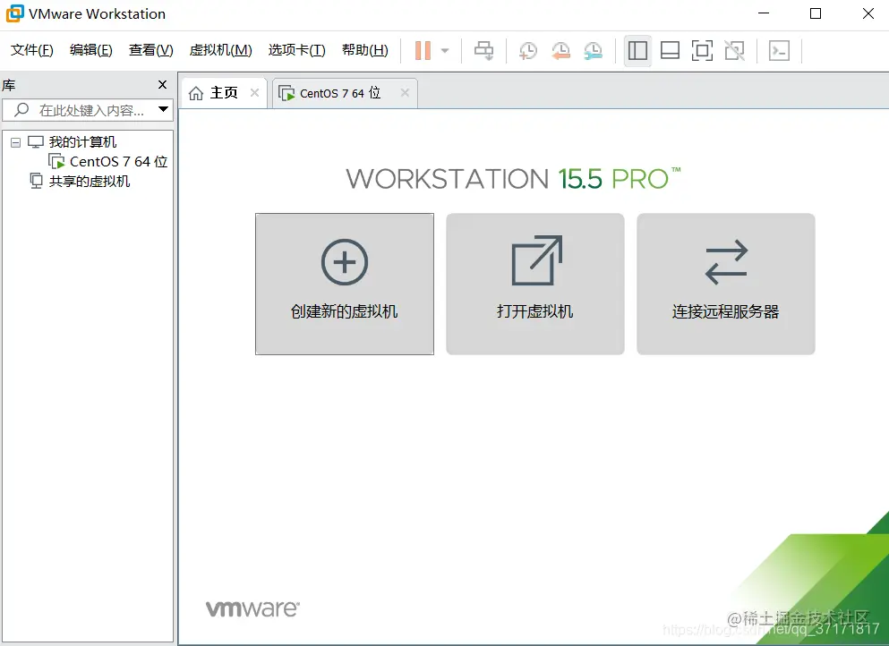Collapse the 我的计算机 tree node
The image size is (889, 646).
tap(16, 142)
